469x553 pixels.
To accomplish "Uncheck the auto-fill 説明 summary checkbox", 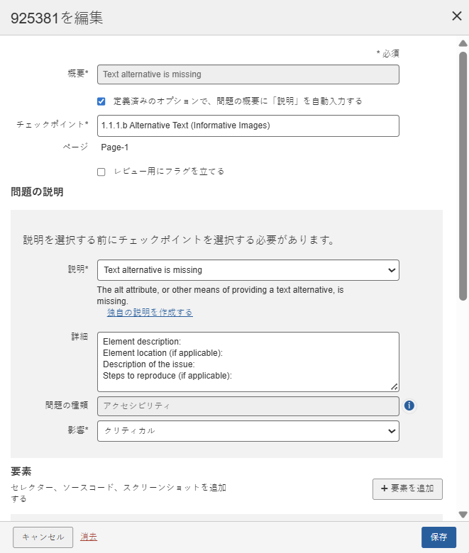I will [x=101, y=101].
